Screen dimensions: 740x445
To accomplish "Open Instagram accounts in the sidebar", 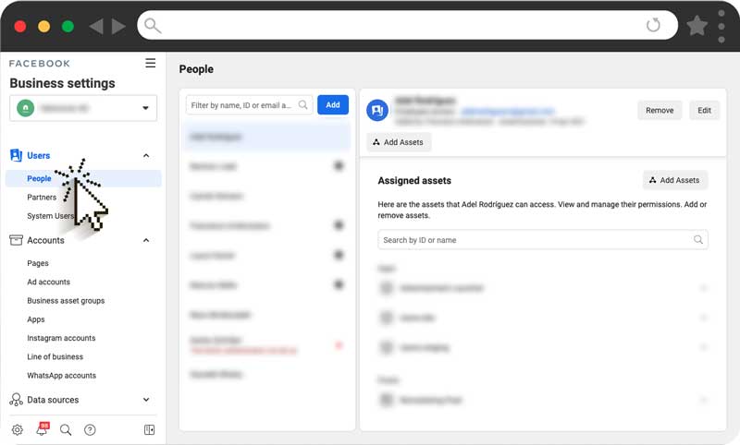I will [x=61, y=338].
